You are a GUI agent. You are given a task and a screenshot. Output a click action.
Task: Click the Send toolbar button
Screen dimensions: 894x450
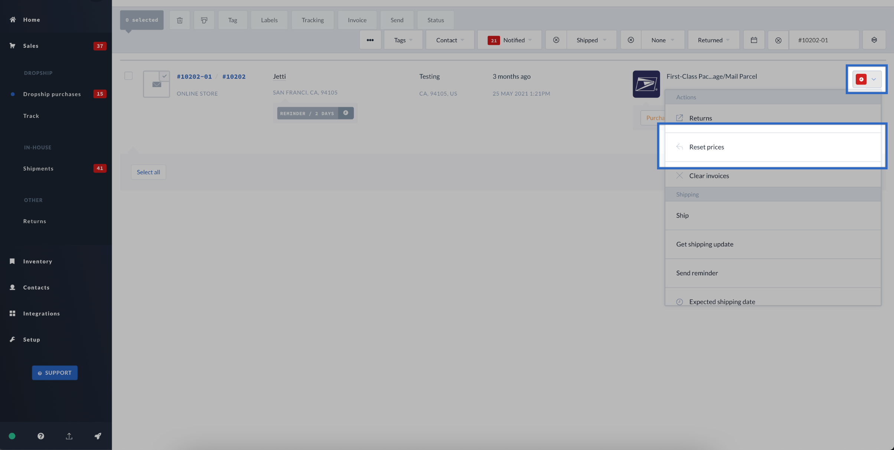point(397,20)
